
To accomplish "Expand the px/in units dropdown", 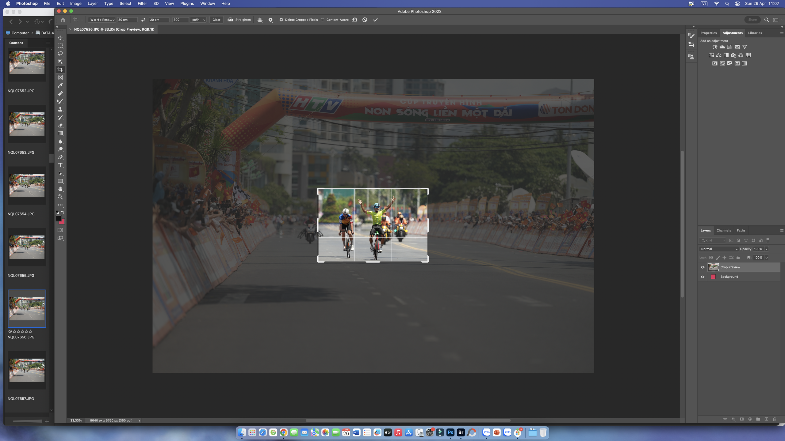I will pos(198,20).
